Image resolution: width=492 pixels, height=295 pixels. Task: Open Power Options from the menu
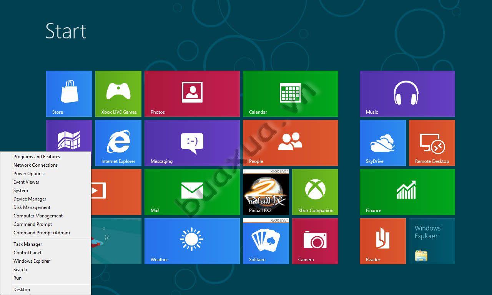(46, 174)
